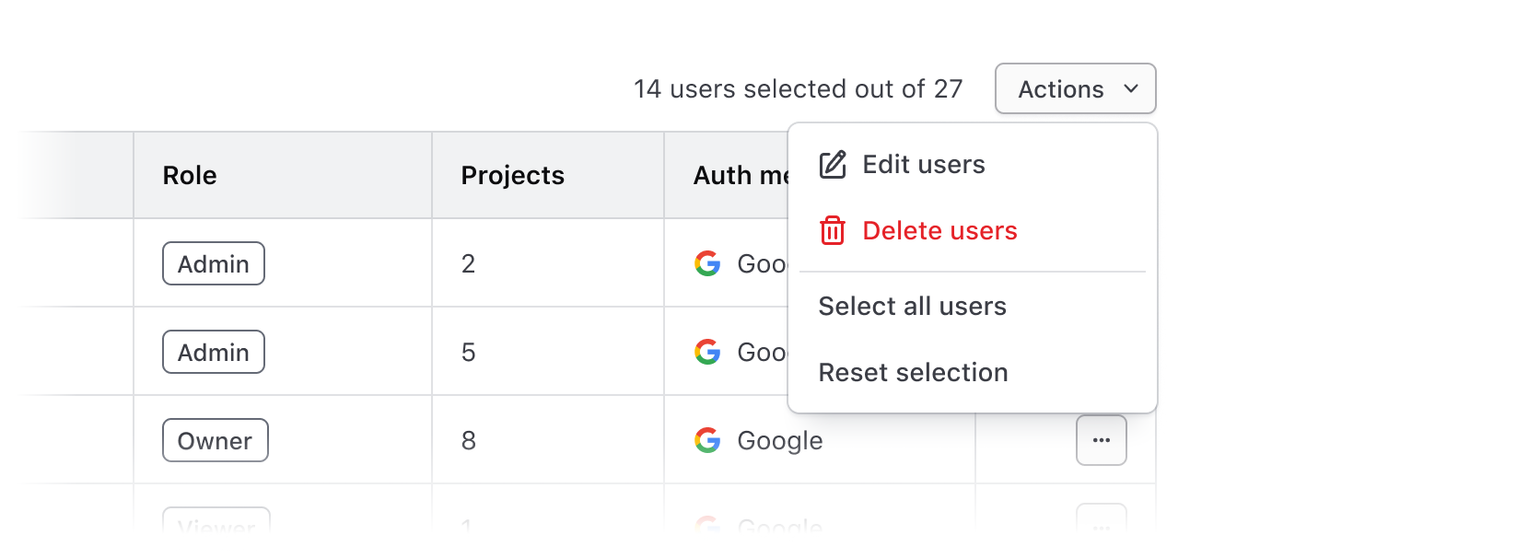Click the red trash icon beside Delete users

click(x=832, y=230)
